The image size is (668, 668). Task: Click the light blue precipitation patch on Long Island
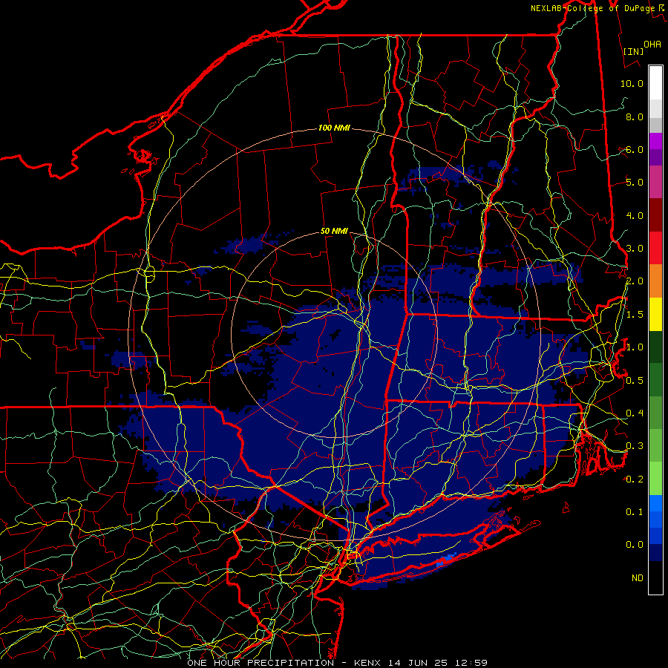(x=446, y=560)
